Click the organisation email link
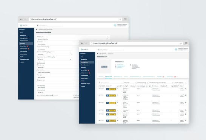 [121, 66]
